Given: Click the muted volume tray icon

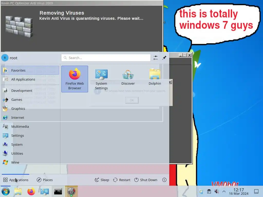Looking at the screenshot, I should 217,191.
